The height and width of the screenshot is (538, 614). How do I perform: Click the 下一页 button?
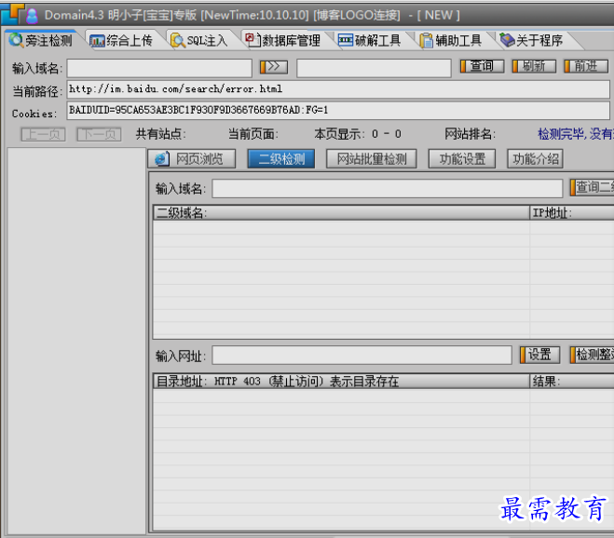[99, 135]
